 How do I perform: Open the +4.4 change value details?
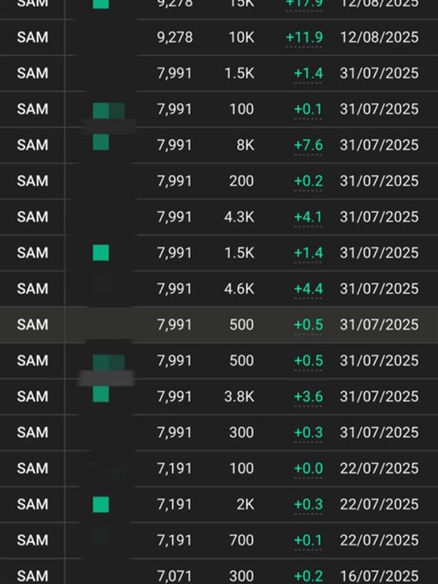pos(308,289)
